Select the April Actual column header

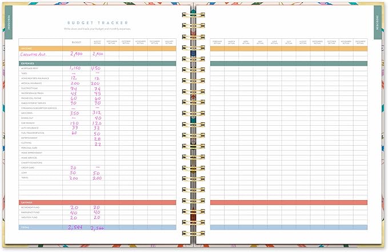coord(246,42)
